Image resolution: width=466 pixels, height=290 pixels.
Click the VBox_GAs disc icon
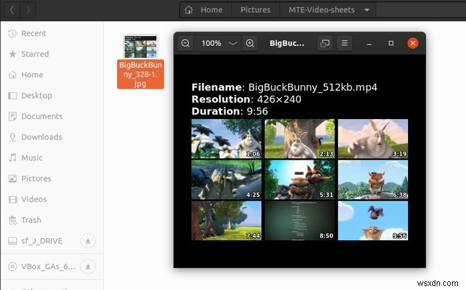pos(13,267)
